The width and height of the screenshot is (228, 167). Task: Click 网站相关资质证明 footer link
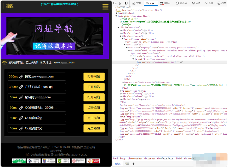[84, 147]
